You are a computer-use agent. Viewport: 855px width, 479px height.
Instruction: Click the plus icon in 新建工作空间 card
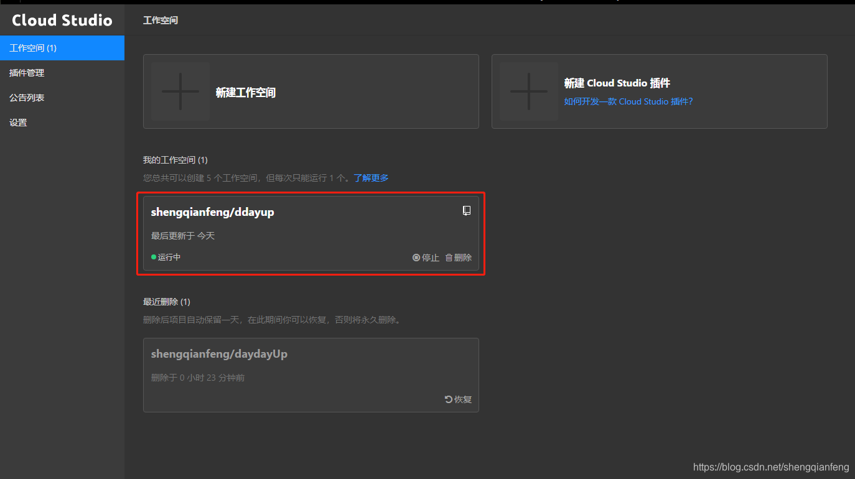(180, 91)
